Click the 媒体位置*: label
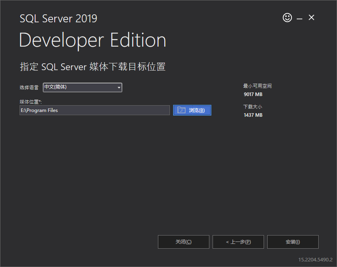 [x=31, y=102]
